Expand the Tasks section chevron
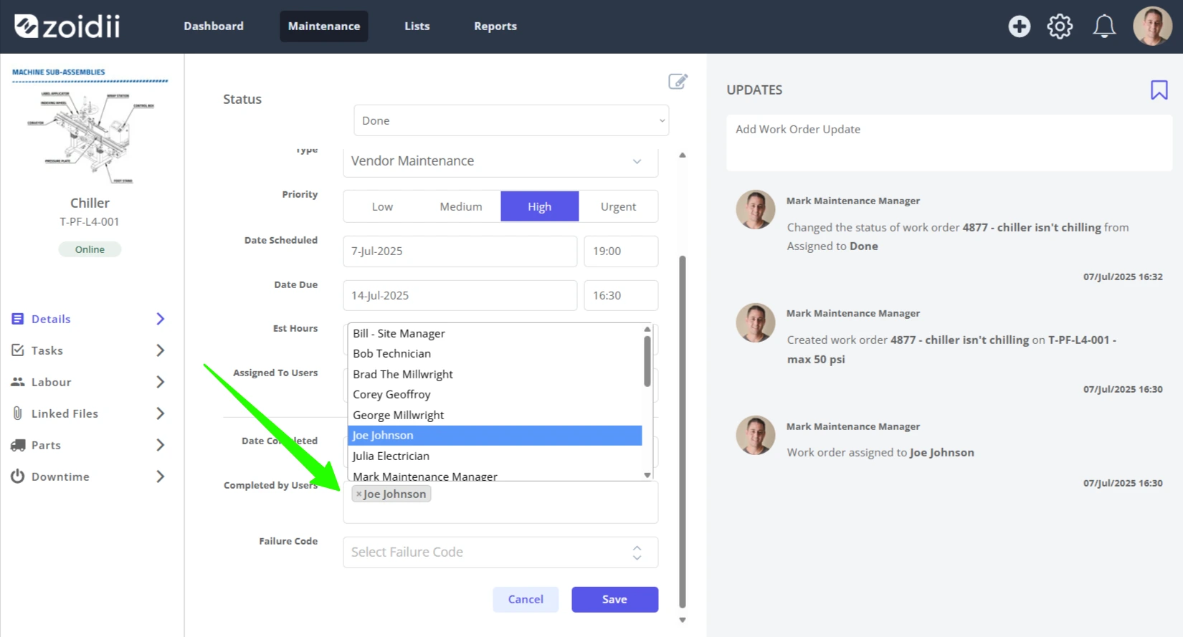 point(161,350)
